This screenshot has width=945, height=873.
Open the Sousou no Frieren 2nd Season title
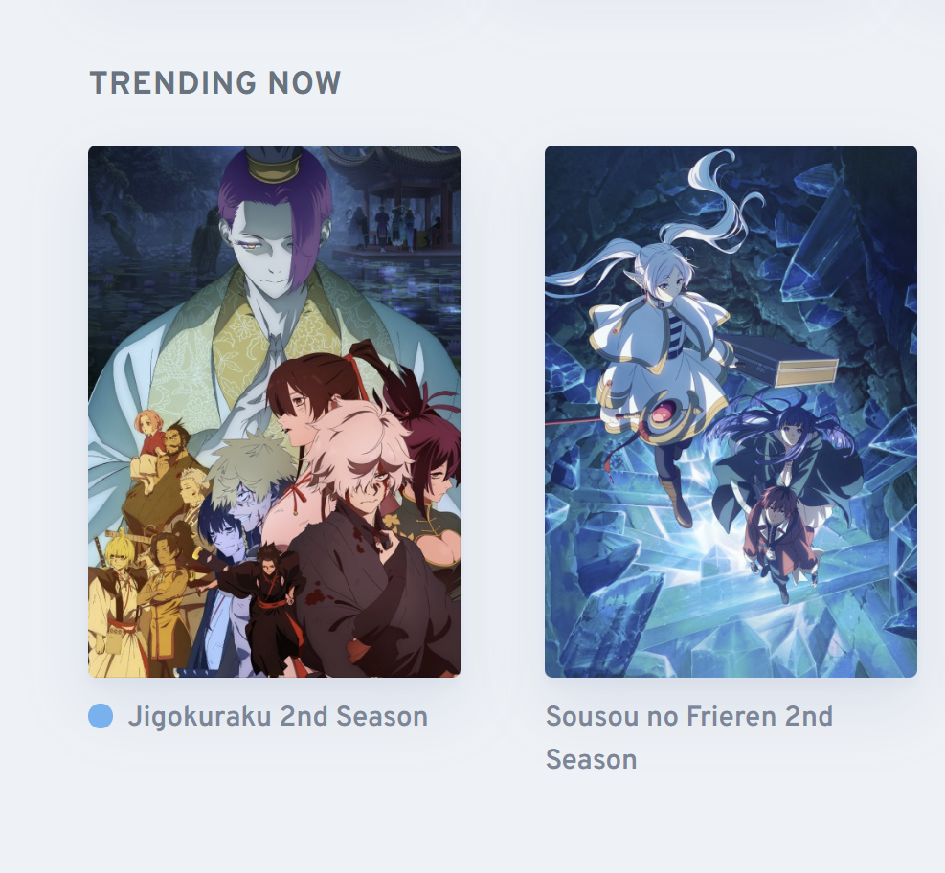(688, 738)
